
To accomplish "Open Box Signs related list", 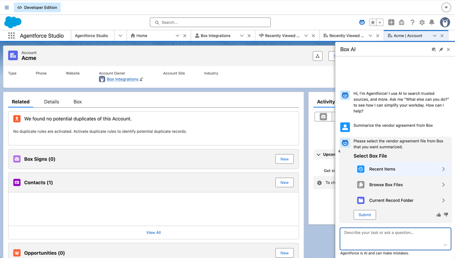I will click(40, 159).
